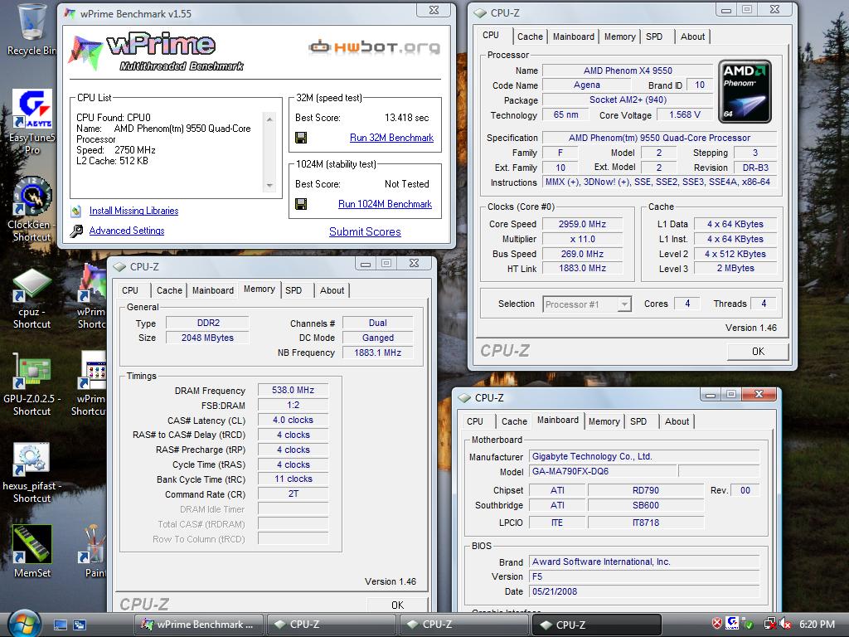Viewport: 849px width, 637px height.
Task: Click the hwbot.org logo
Action: 374,47
